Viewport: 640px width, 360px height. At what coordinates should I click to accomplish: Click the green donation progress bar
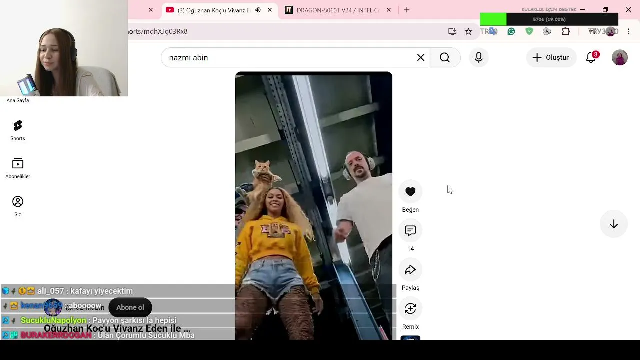[x=549, y=19]
